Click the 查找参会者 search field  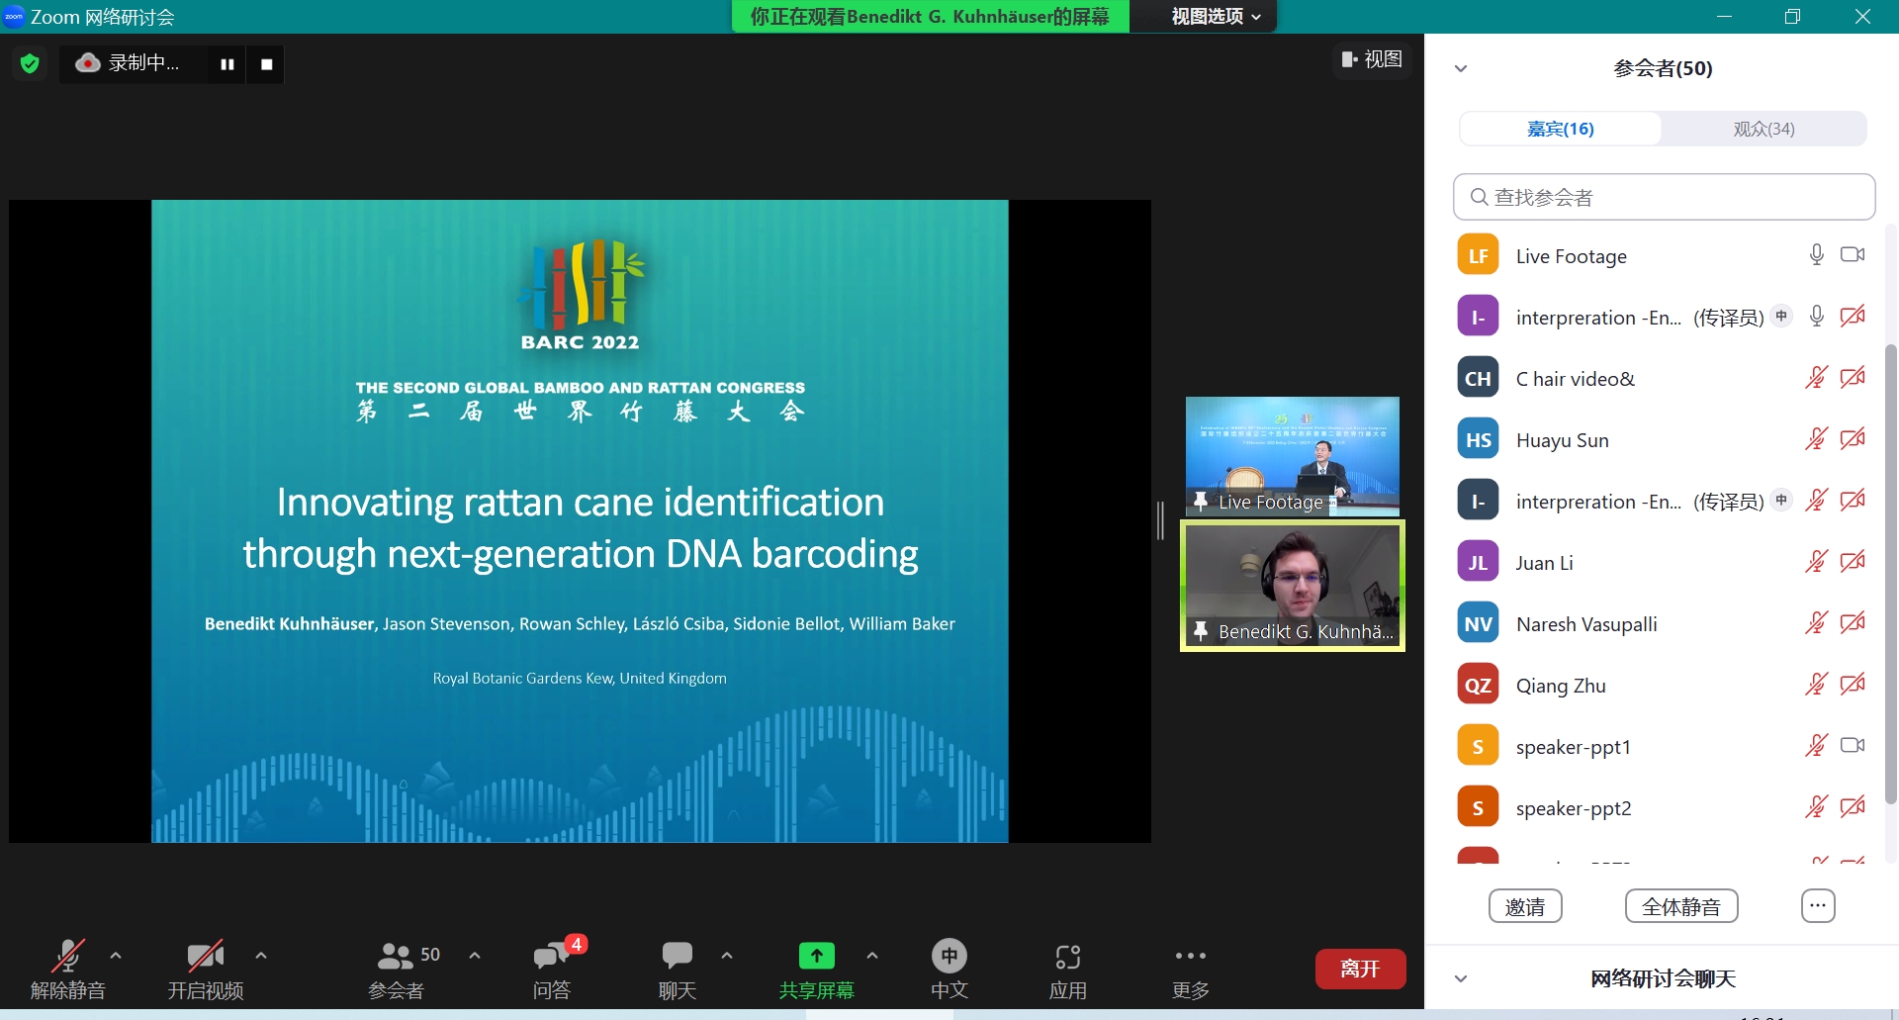[x=1665, y=197]
